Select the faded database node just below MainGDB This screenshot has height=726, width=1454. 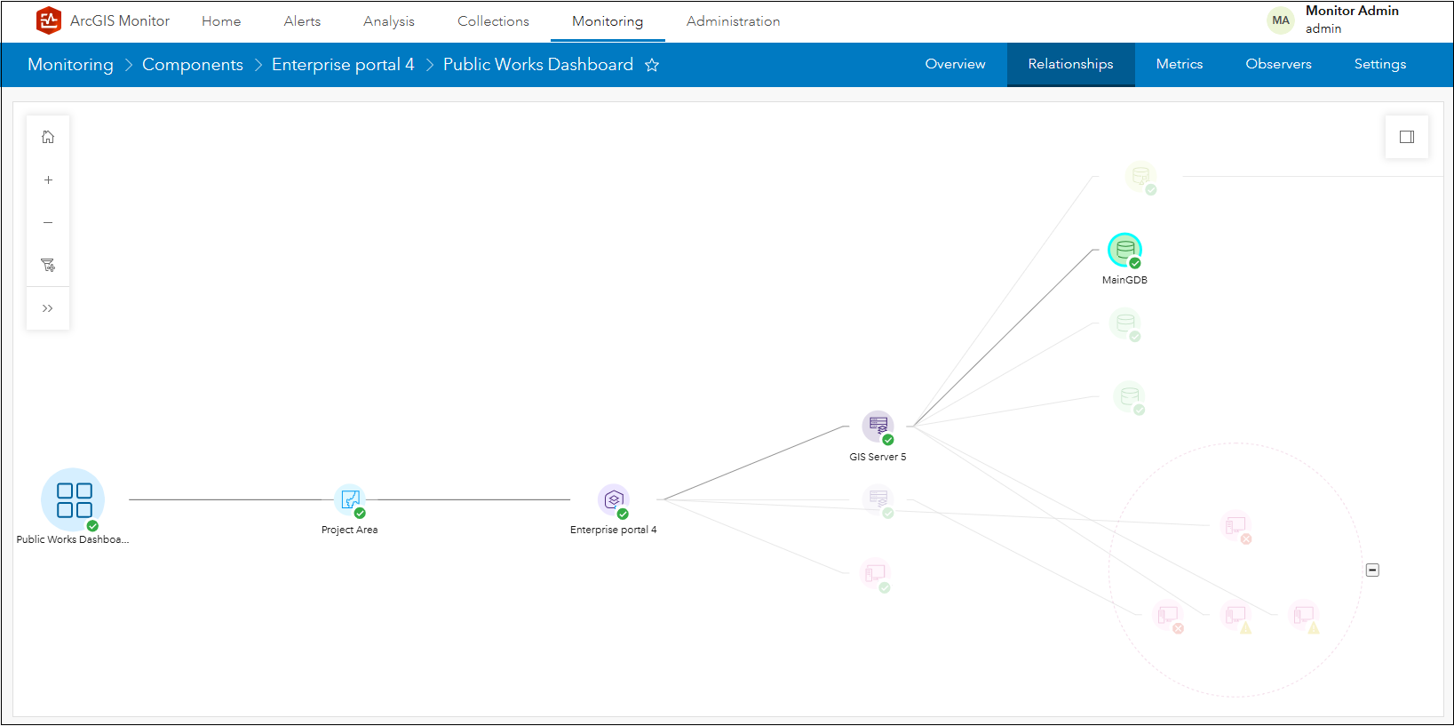pyautogui.click(x=1125, y=323)
